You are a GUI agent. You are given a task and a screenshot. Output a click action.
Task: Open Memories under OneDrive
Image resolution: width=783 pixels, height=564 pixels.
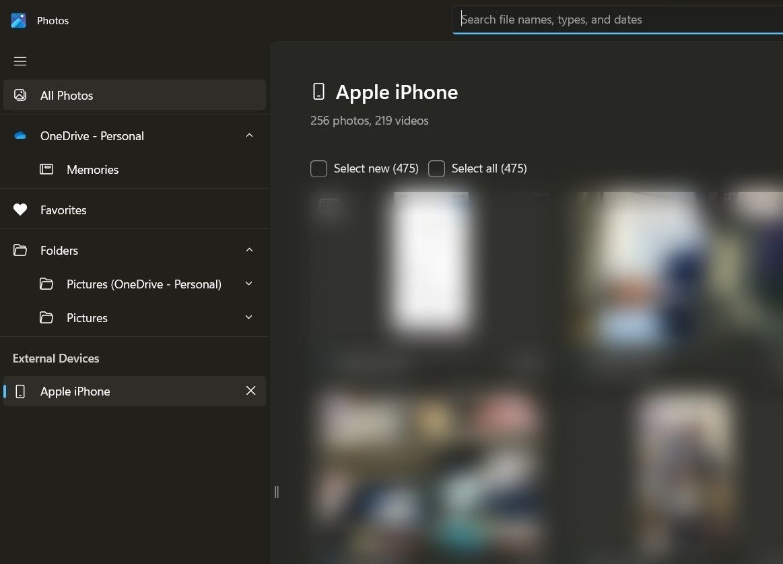click(x=135, y=170)
